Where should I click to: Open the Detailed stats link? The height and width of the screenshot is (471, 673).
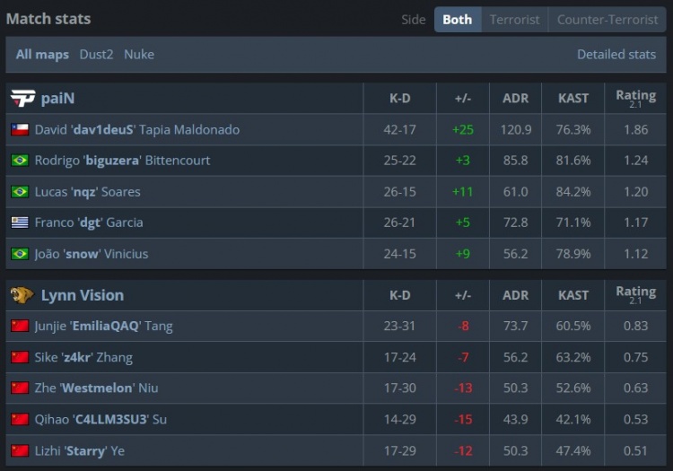pyautogui.click(x=616, y=55)
